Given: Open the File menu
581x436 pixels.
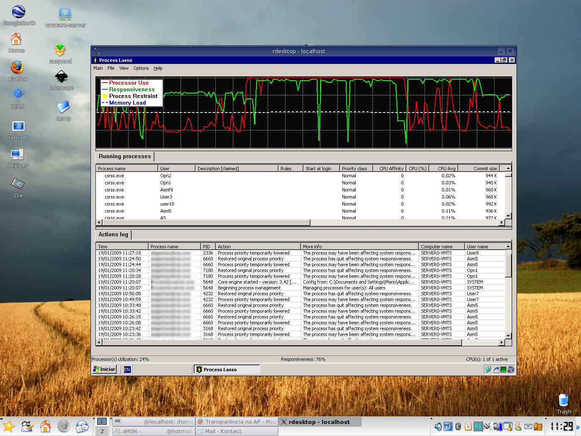Looking at the screenshot, I should (x=111, y=68).
